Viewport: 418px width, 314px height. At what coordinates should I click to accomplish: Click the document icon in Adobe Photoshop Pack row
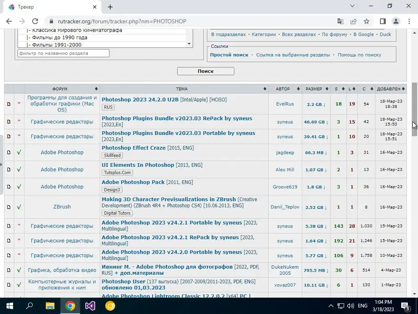(x=9, y=186)
